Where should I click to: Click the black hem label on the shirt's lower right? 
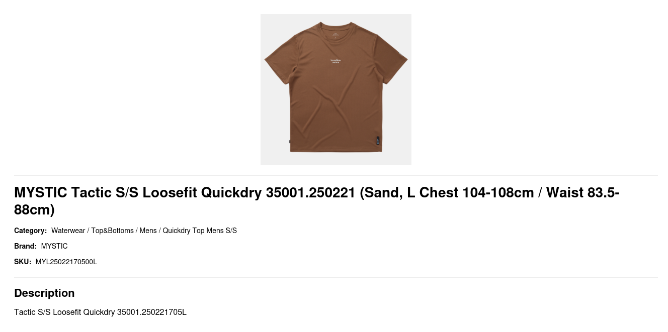pos(378,140)
